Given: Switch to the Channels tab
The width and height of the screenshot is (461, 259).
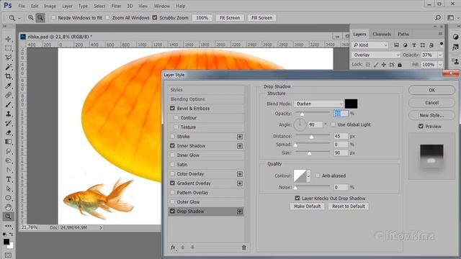Looking at the screenshot, I should [382, 34].
